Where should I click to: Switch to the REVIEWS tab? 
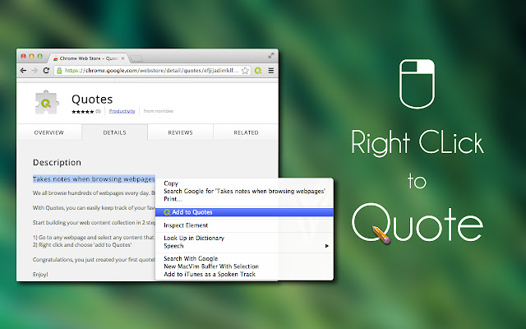tap(181, 132)
